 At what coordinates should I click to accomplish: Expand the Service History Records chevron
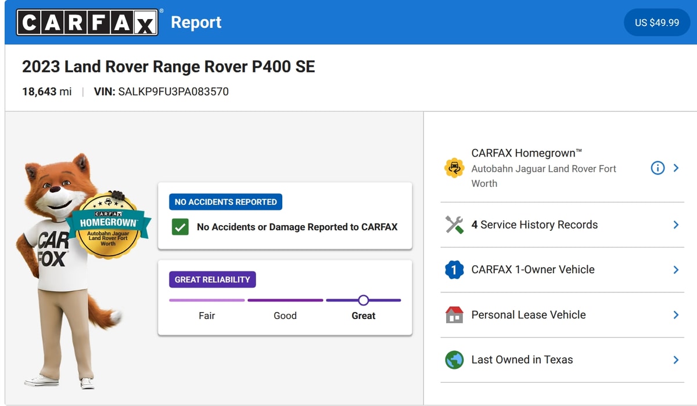(676, 224)
